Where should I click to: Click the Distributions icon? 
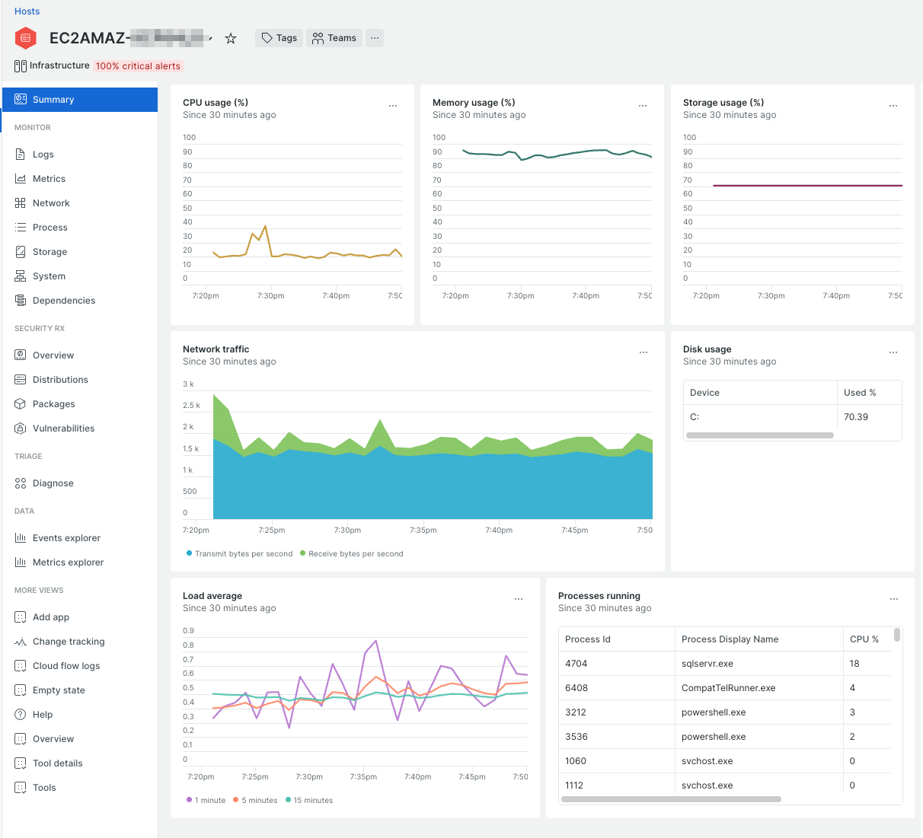coord(21,380)
